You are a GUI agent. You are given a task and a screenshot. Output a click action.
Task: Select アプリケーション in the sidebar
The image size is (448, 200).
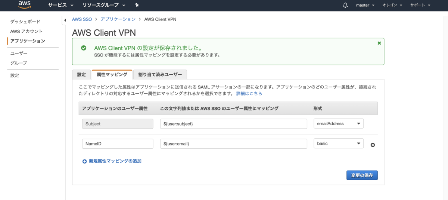[28, 41]
